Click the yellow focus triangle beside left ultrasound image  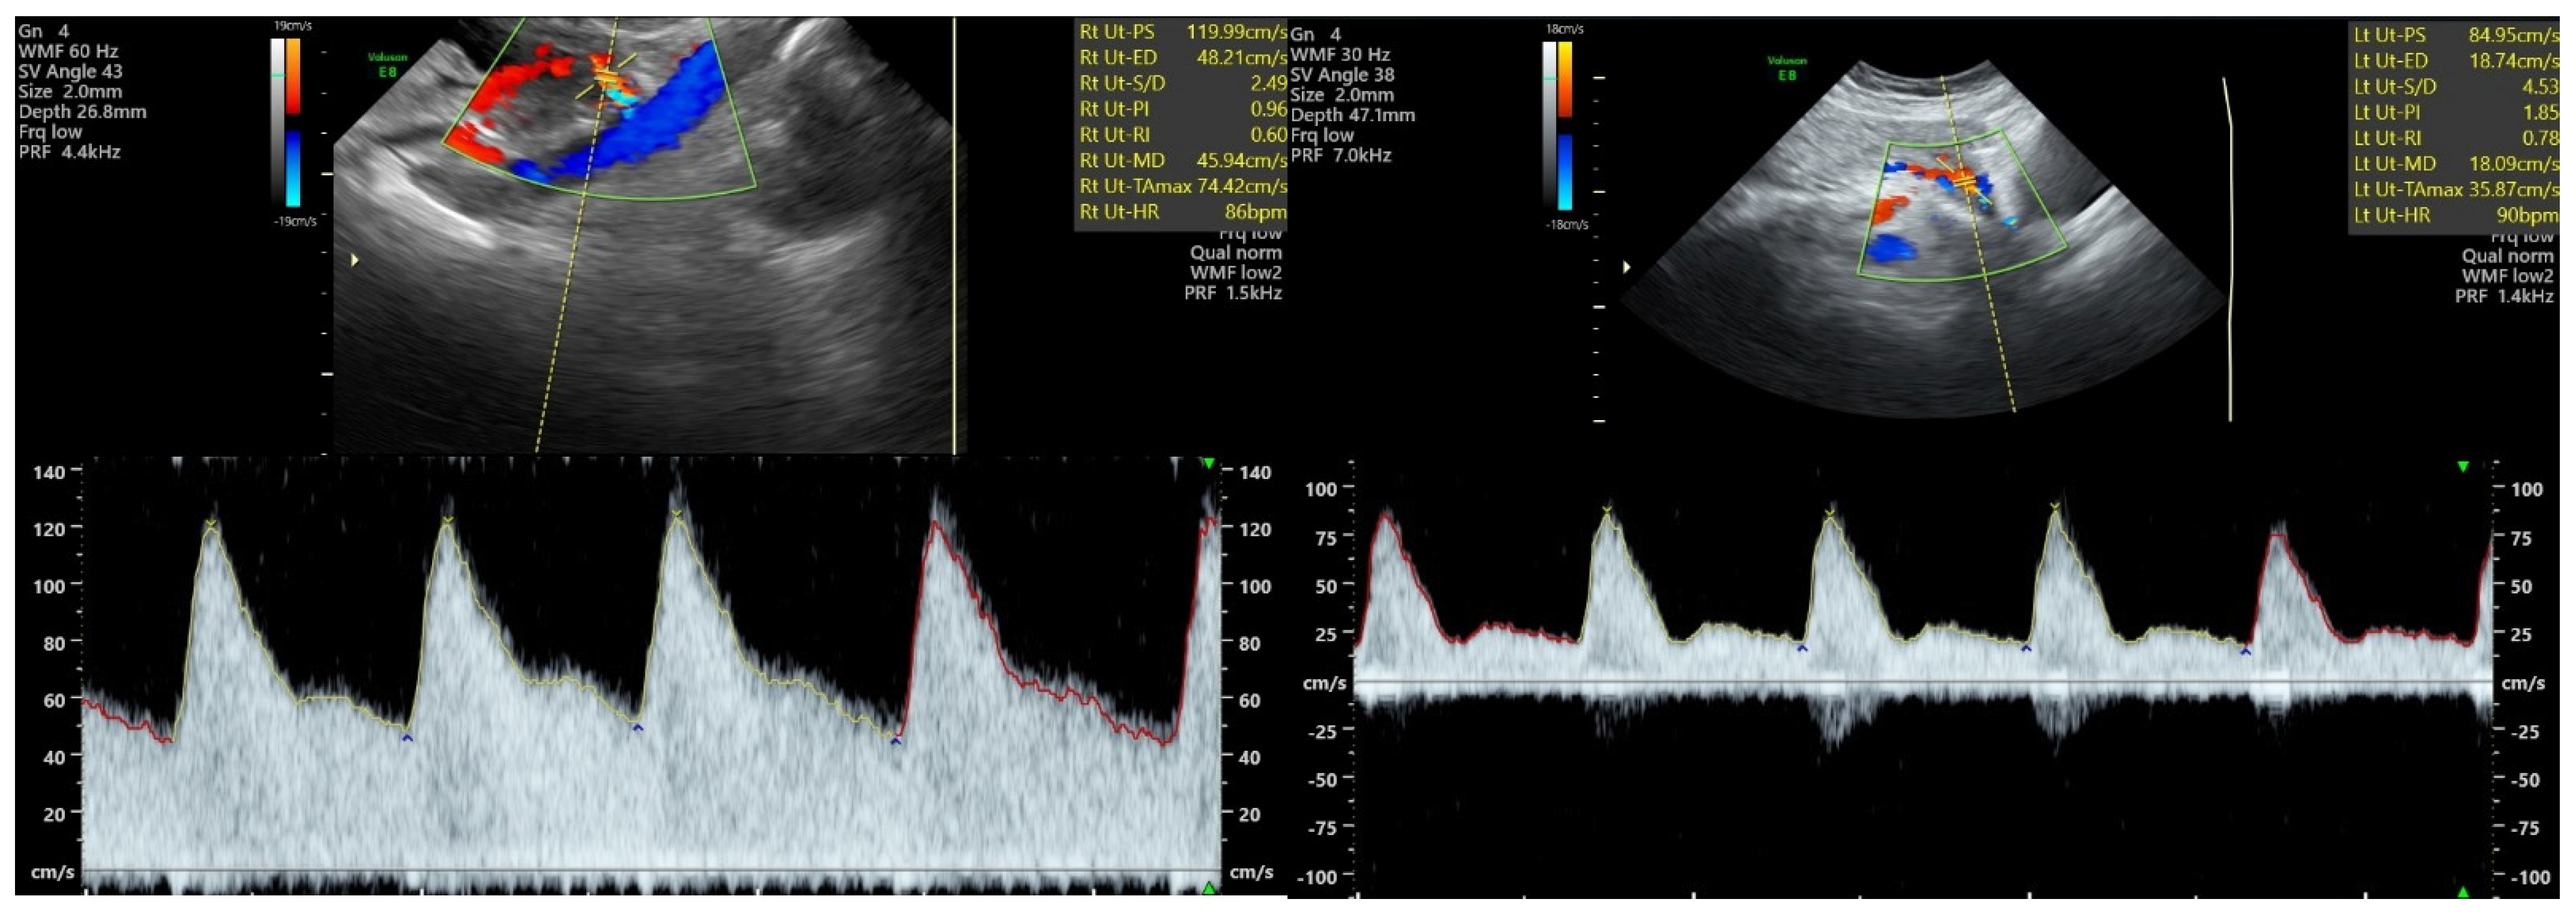[x=355, y=260]
